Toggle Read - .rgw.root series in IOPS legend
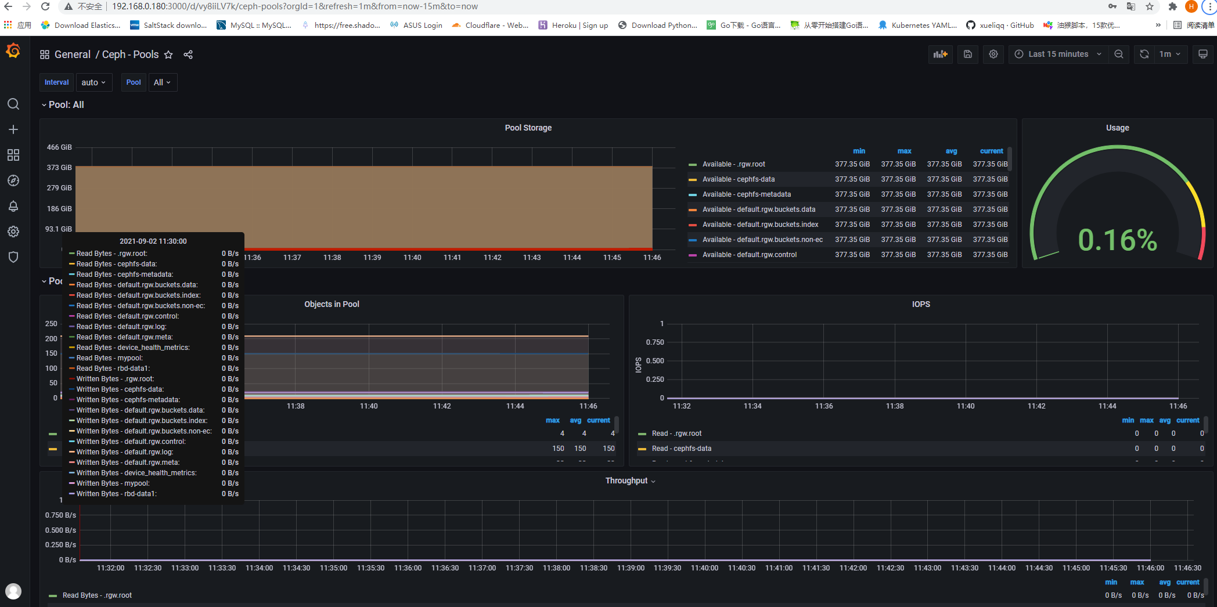 (x=676, y=433)
